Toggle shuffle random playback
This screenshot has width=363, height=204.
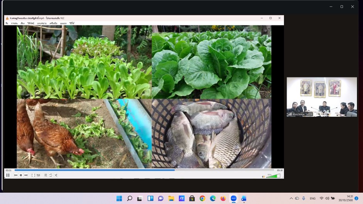click(x=56, y=175)
